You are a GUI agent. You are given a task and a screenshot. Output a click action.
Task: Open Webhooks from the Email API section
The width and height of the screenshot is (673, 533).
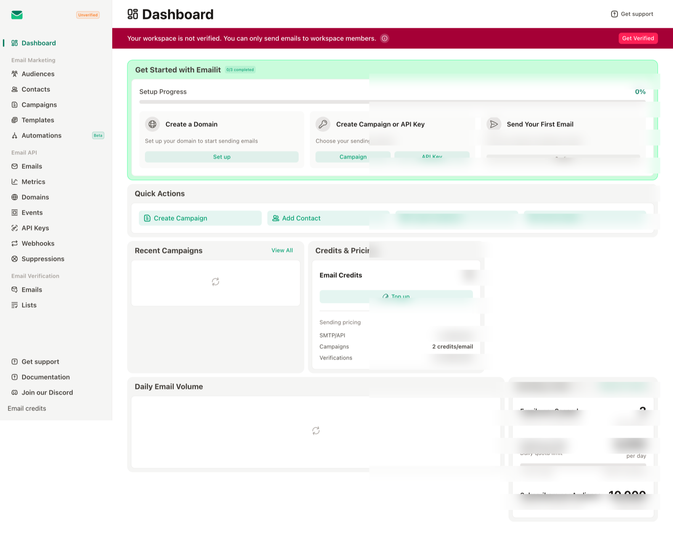click(x=38, y=244)
